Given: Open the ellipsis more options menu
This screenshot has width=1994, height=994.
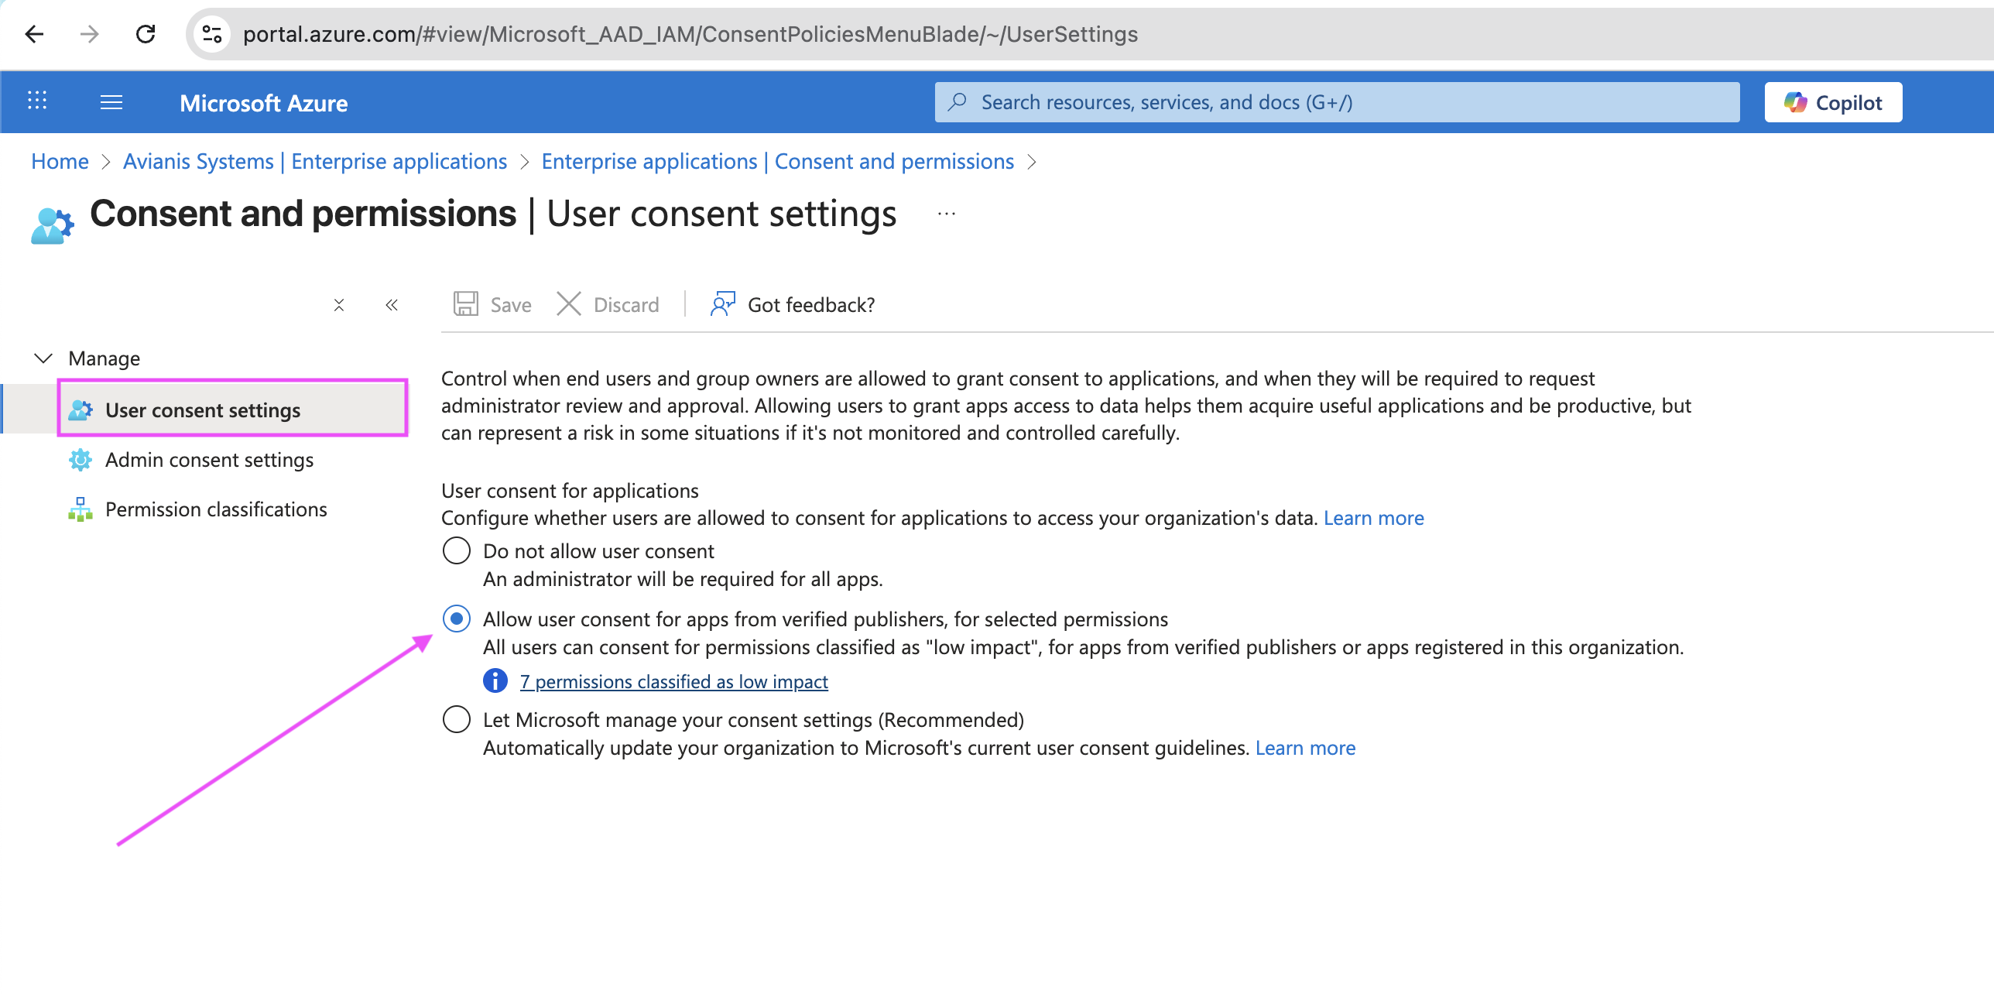Looking at the screenshot, I should pos(947,214).
